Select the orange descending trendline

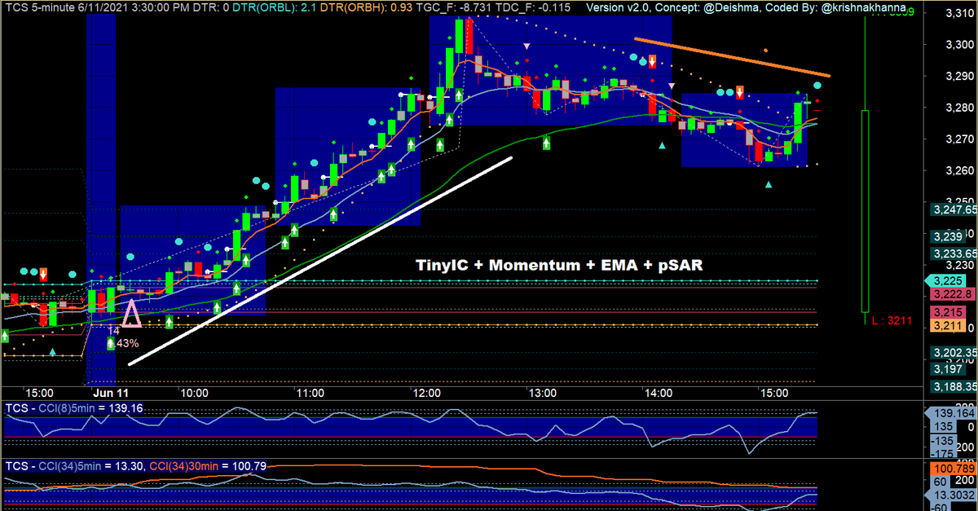click(732, 57)
